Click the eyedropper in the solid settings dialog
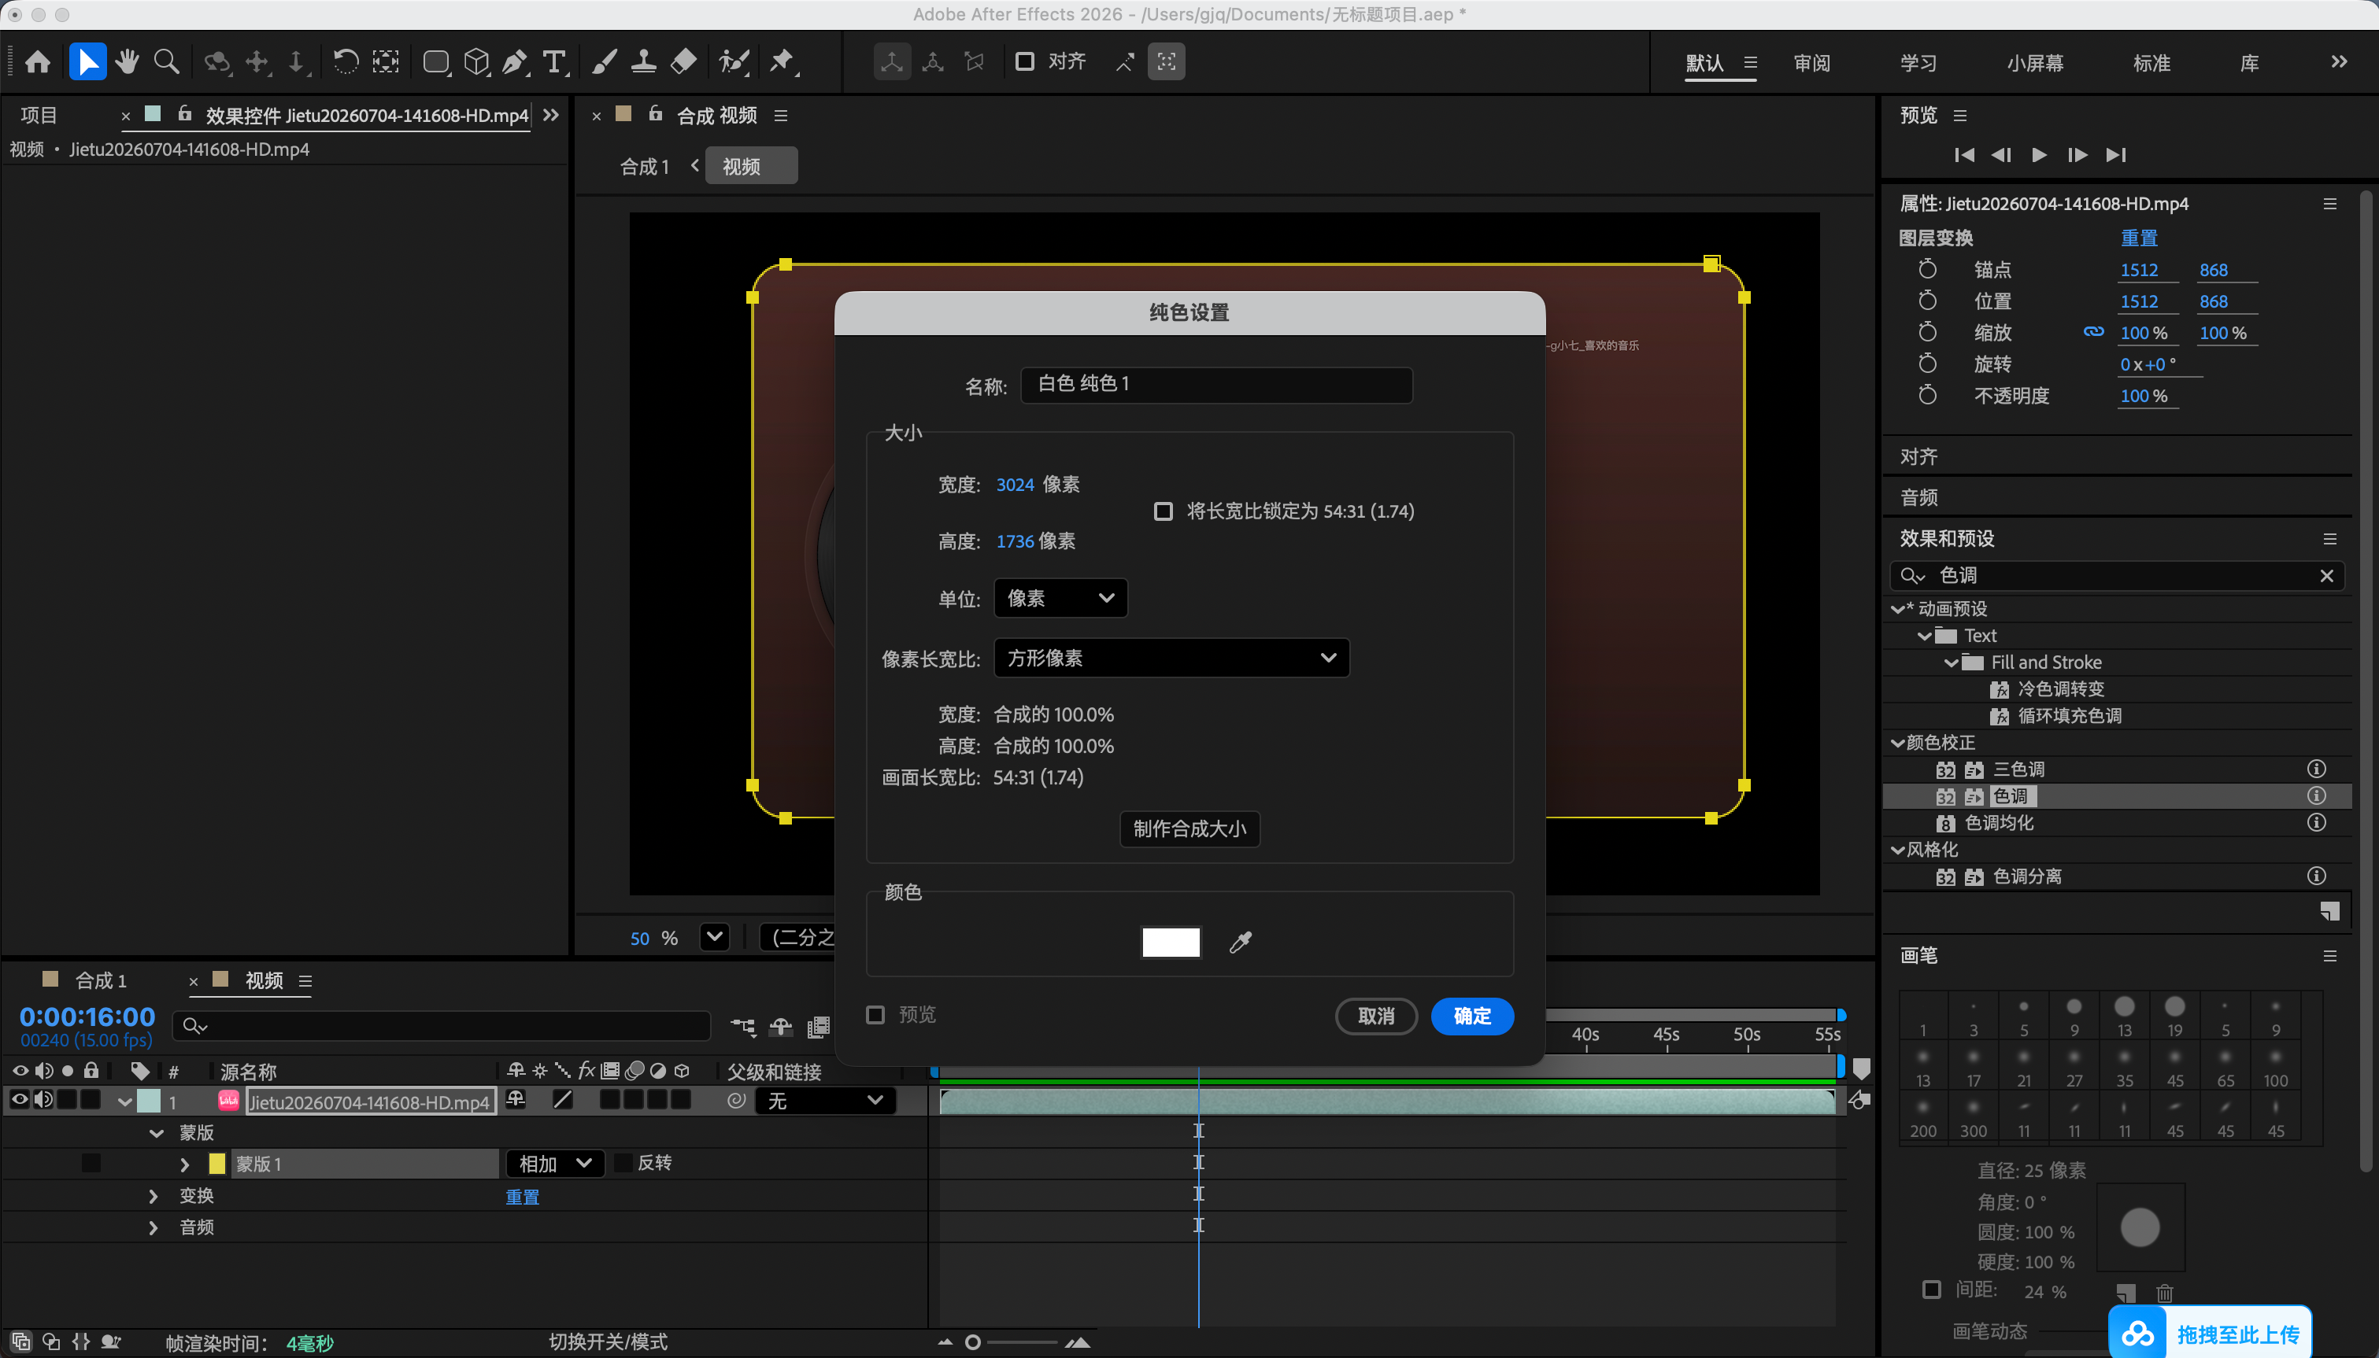2379x1358 pixels. tap(1240, 942)
